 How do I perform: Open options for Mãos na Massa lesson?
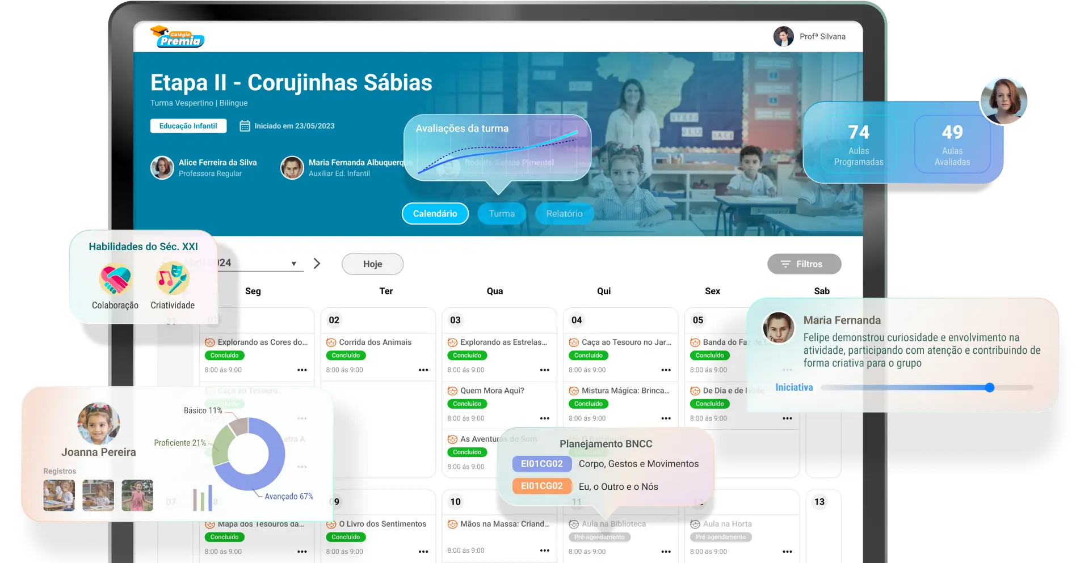coord(545,551)
